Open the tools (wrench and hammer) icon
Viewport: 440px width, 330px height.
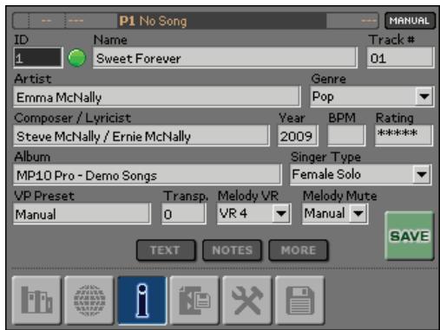[247, 300]
